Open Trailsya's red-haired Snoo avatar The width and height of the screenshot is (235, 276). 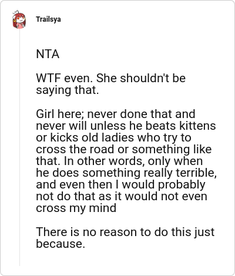pyautogui.click(x=19, y=20)
